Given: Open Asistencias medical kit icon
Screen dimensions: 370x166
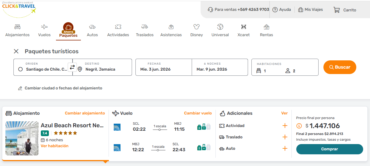Looking at the screenshot, I should (x=171, y=27).
